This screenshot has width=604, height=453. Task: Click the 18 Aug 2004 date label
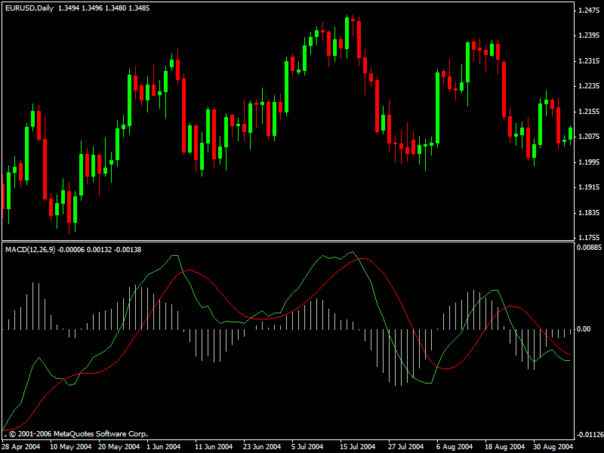click(504, 447)
